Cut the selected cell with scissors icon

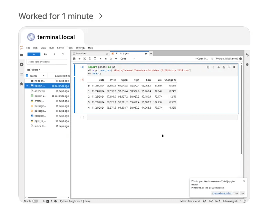(85, 59)
